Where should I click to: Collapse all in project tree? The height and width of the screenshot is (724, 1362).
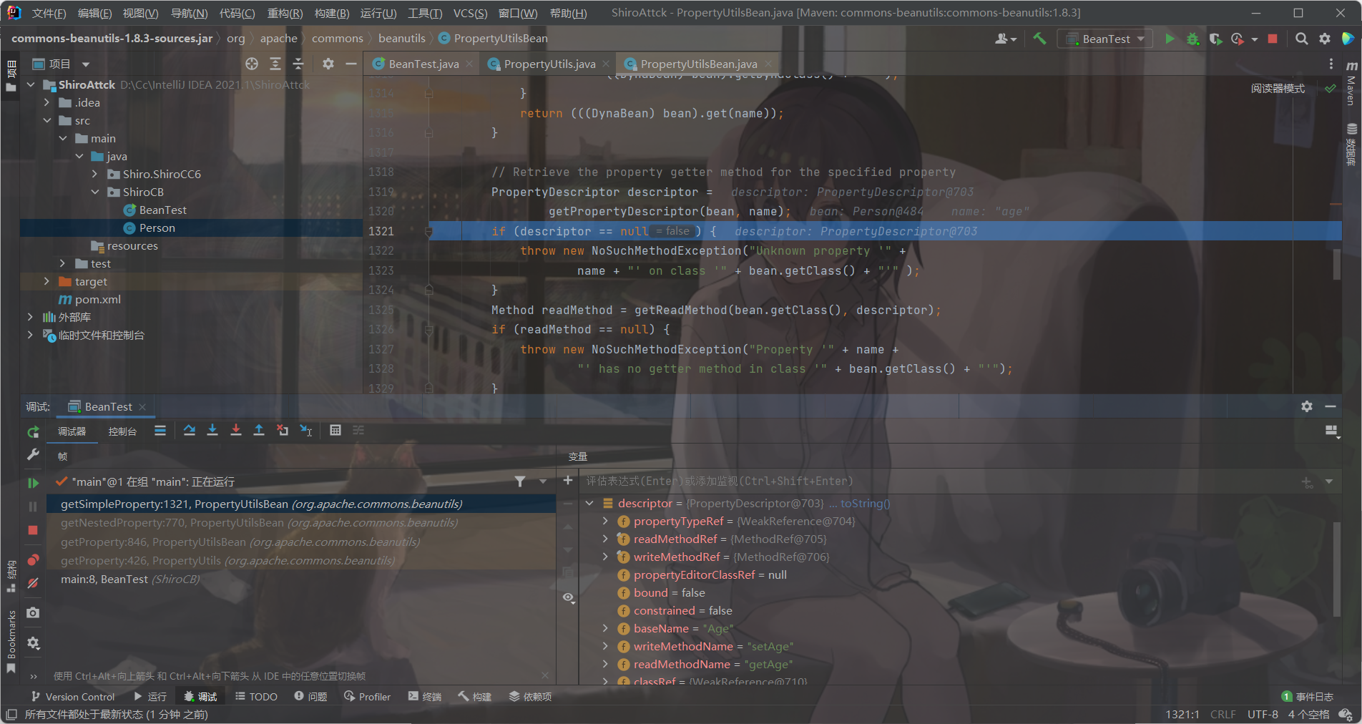tap(298, 64)
